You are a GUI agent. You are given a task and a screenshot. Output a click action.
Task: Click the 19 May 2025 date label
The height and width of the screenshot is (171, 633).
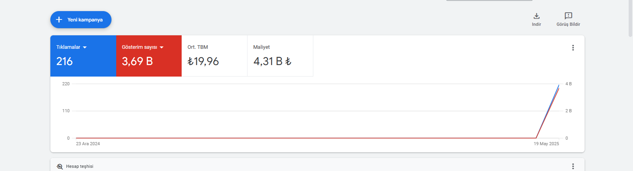[546, 144]
